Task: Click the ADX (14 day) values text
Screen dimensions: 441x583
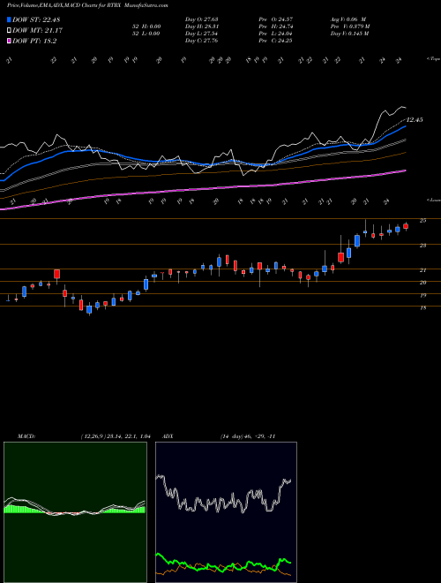Action: (x=248, y=436)
